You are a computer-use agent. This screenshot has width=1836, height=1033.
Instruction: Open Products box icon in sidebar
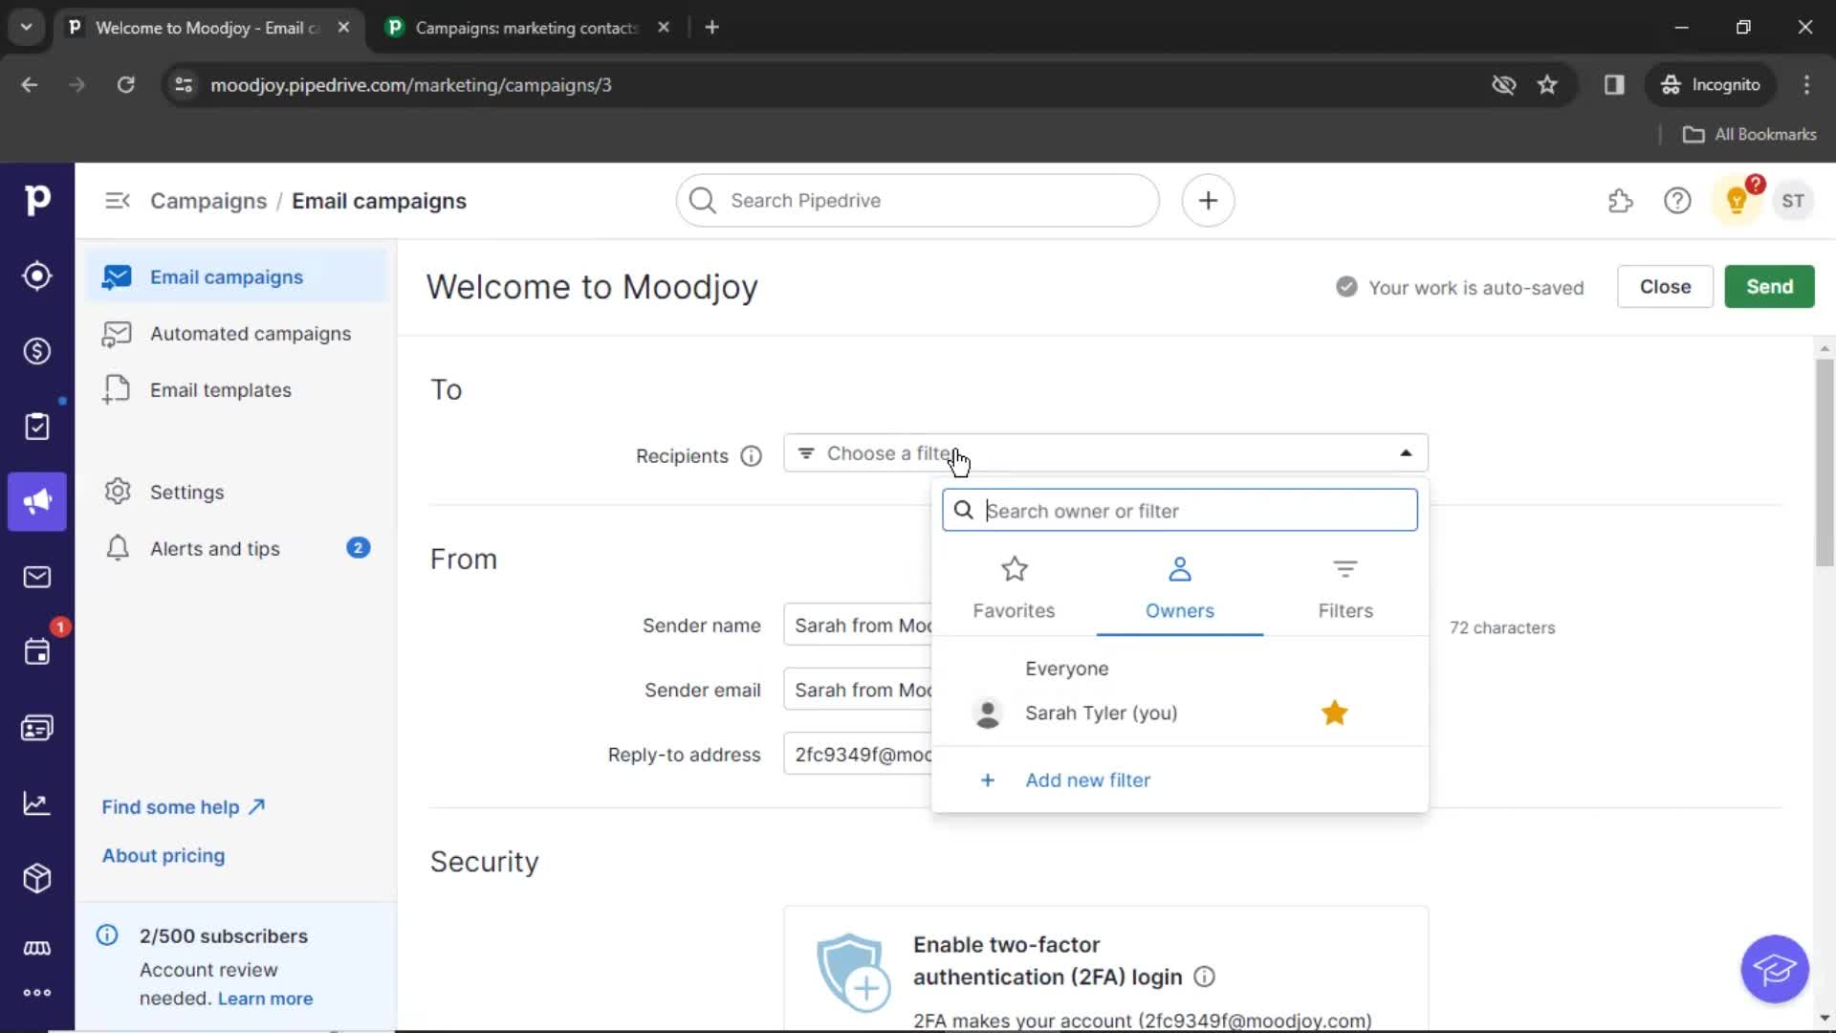(x=37, y=878)
